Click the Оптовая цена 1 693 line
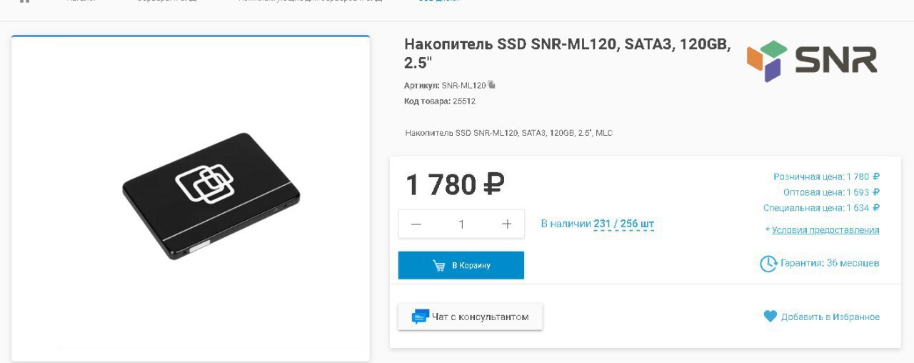This screenshot has width=914, height=363. click(831, 192)
